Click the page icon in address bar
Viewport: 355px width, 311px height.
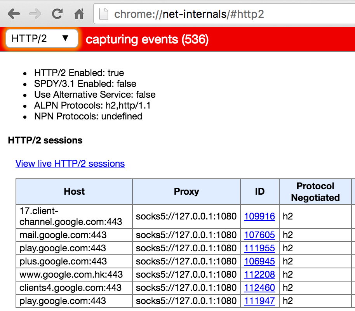(x=104, y=14)
